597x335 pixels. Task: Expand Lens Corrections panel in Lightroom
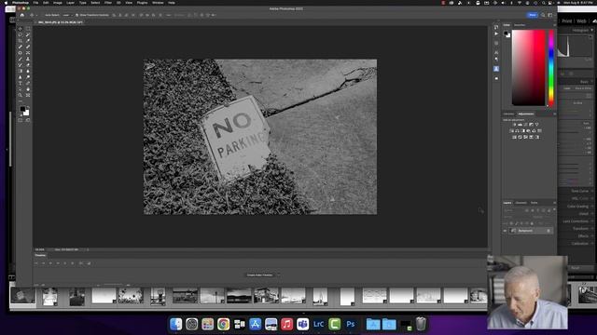pyautogui.click(x=576, y=221)
